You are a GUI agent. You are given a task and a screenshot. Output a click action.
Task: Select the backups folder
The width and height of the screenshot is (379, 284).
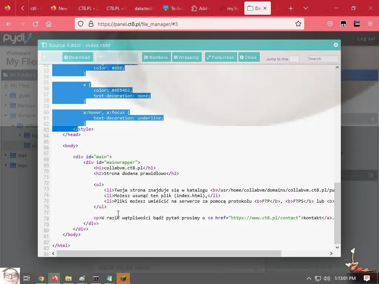coord(27,105)
